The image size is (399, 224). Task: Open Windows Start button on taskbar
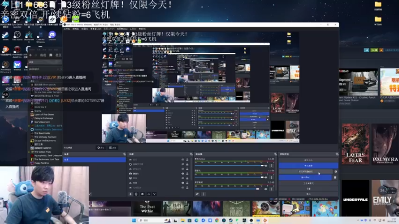(x=134, y=221)
